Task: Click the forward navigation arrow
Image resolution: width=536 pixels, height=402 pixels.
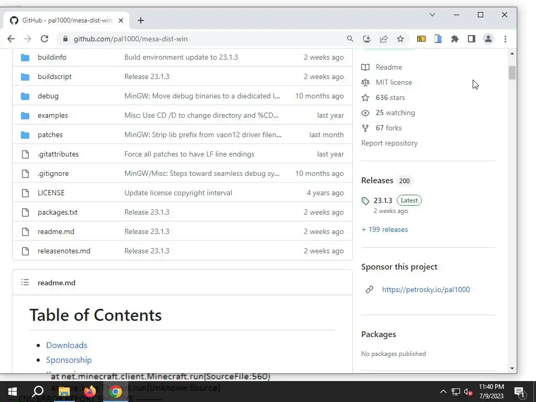Action: (x=28, y=39)
